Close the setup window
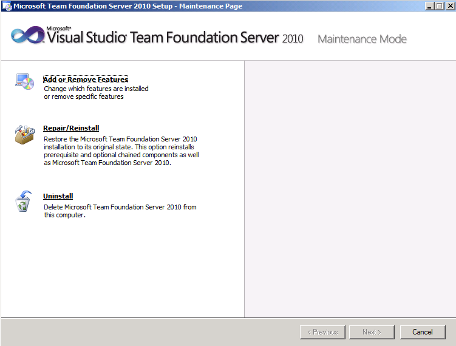 pos(451,6)
